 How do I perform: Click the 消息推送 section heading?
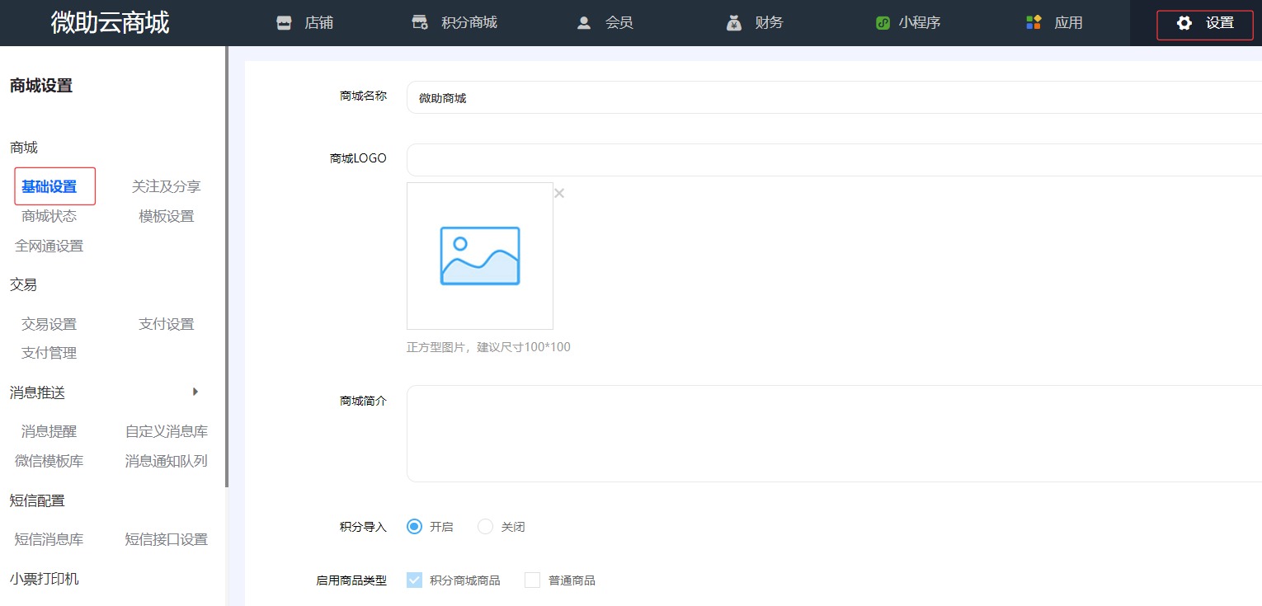(37, 392)
